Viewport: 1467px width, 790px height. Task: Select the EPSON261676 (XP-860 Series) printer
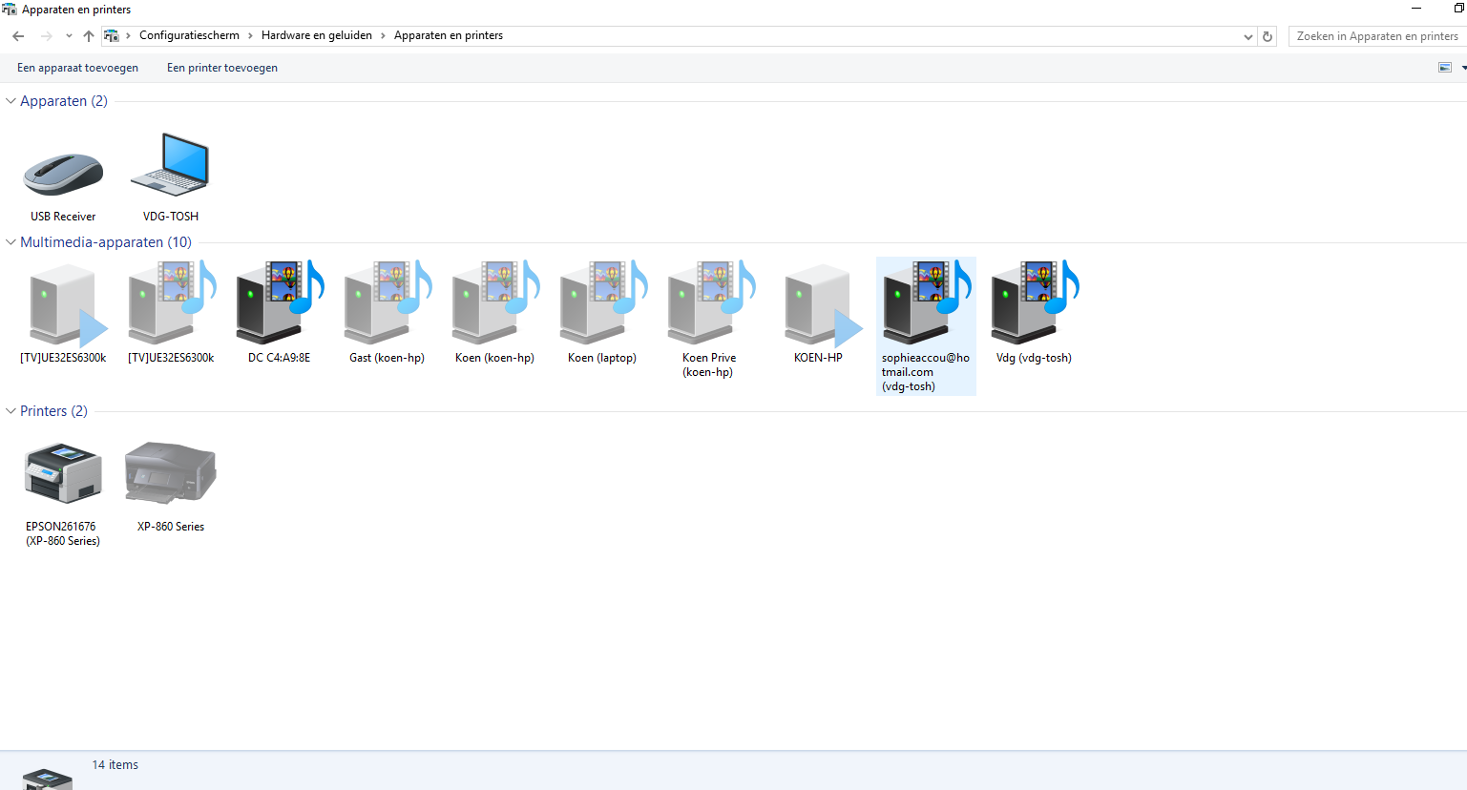[x=63, y=493]
